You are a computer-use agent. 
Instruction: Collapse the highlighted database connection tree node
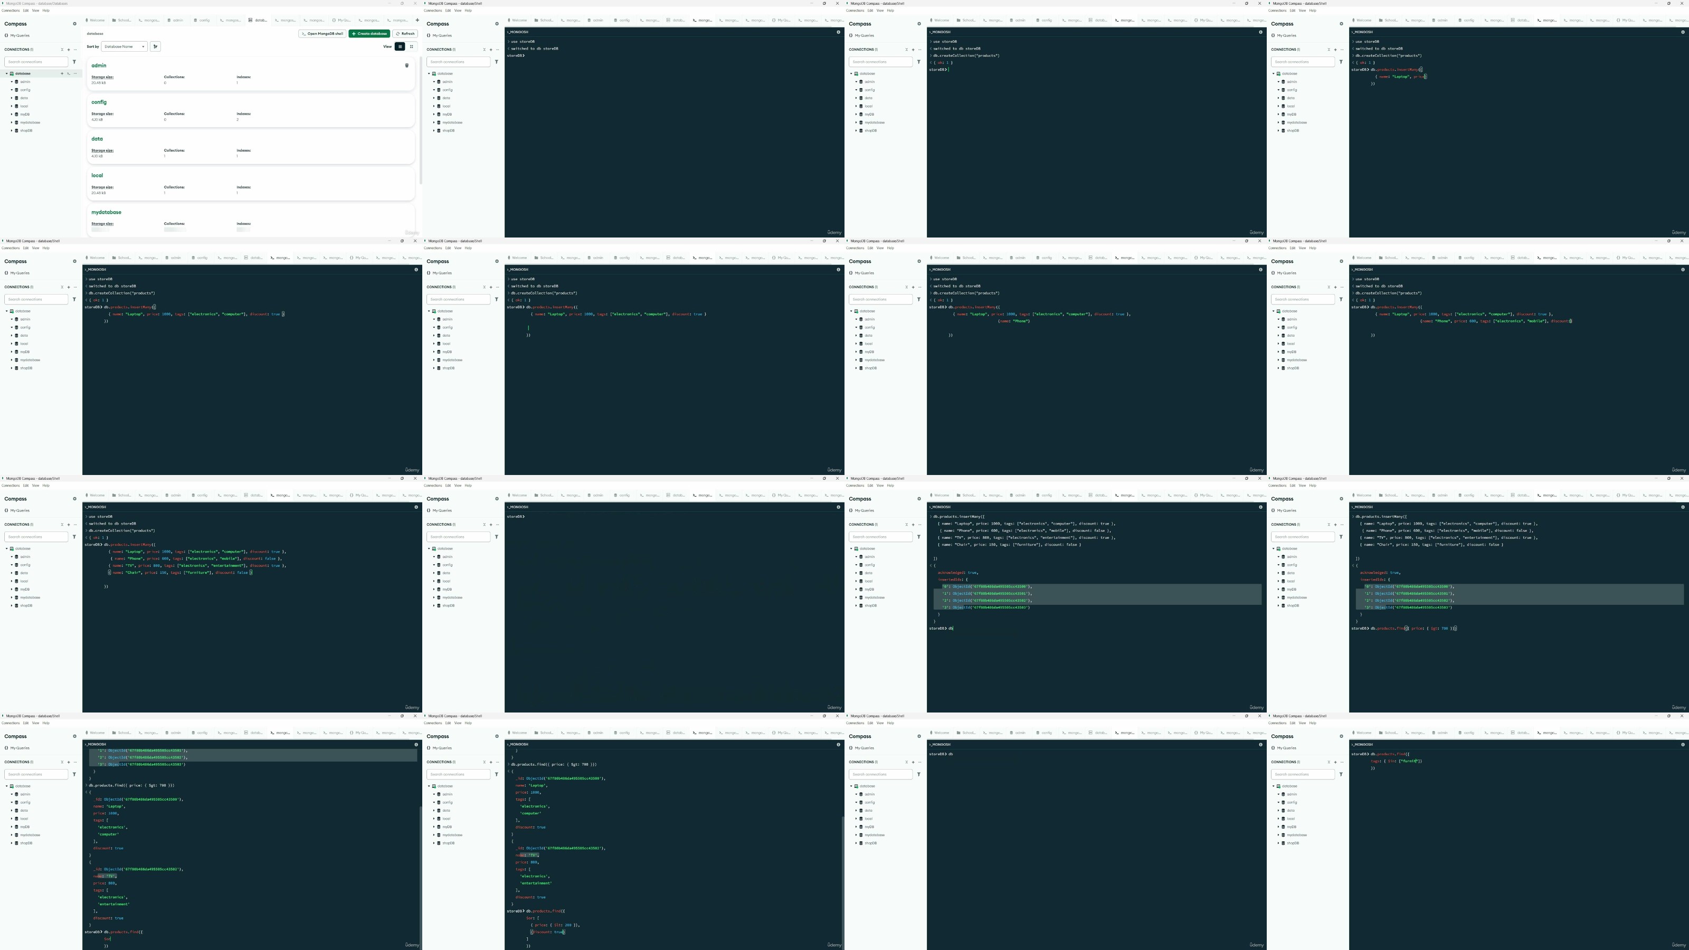pos(6,73)
